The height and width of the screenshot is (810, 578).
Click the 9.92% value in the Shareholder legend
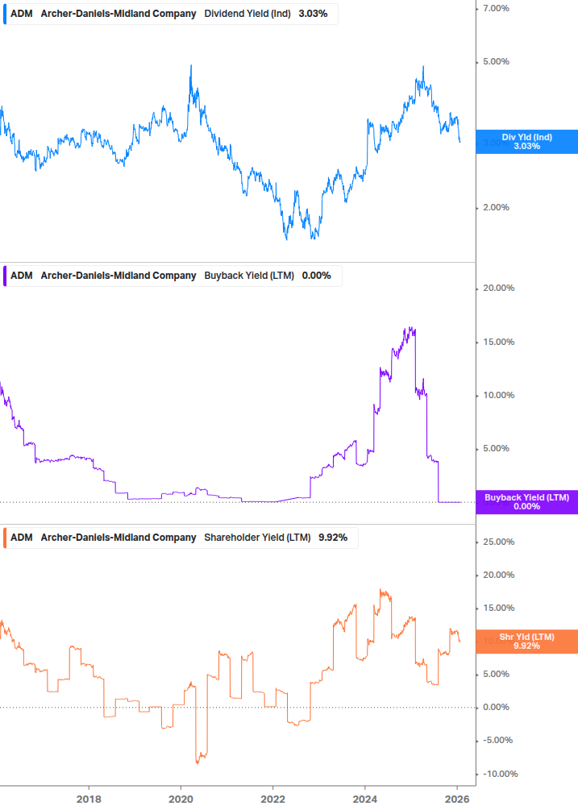333,538
